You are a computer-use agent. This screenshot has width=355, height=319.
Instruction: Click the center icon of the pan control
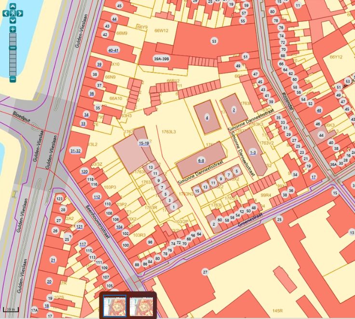click(13, 13)
